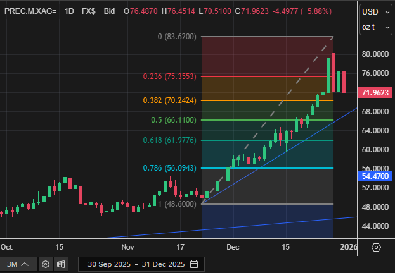Viewport: 395px width, 273px height.
Task: Click the 1D interval label in header
Action: pyautogui.click(x=65, y=12)
